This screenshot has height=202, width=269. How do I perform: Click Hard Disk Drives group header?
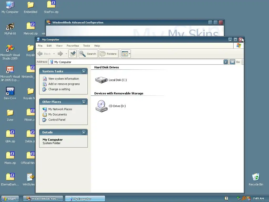[107, 67]
